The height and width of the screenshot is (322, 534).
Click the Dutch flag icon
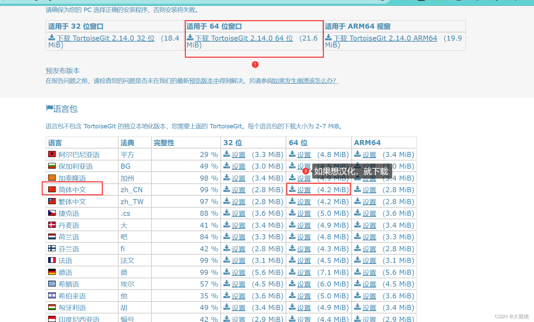point(52,236)
